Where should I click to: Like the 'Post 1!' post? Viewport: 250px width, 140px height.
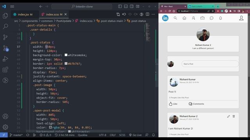173,104
